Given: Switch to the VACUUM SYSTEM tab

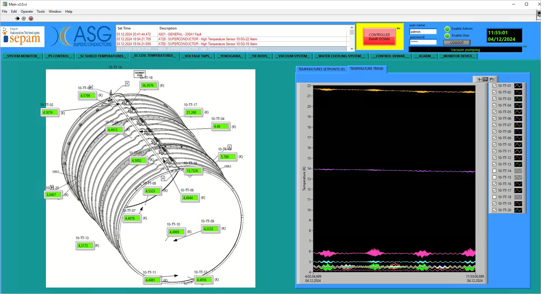Looking at the screenshot, I should point(293,56).
